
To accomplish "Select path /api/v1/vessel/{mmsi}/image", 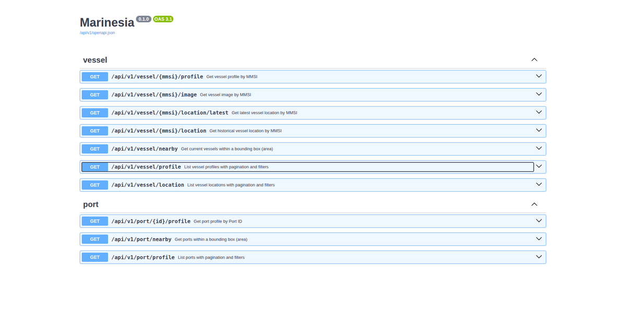I will click(x=154, y=95).
